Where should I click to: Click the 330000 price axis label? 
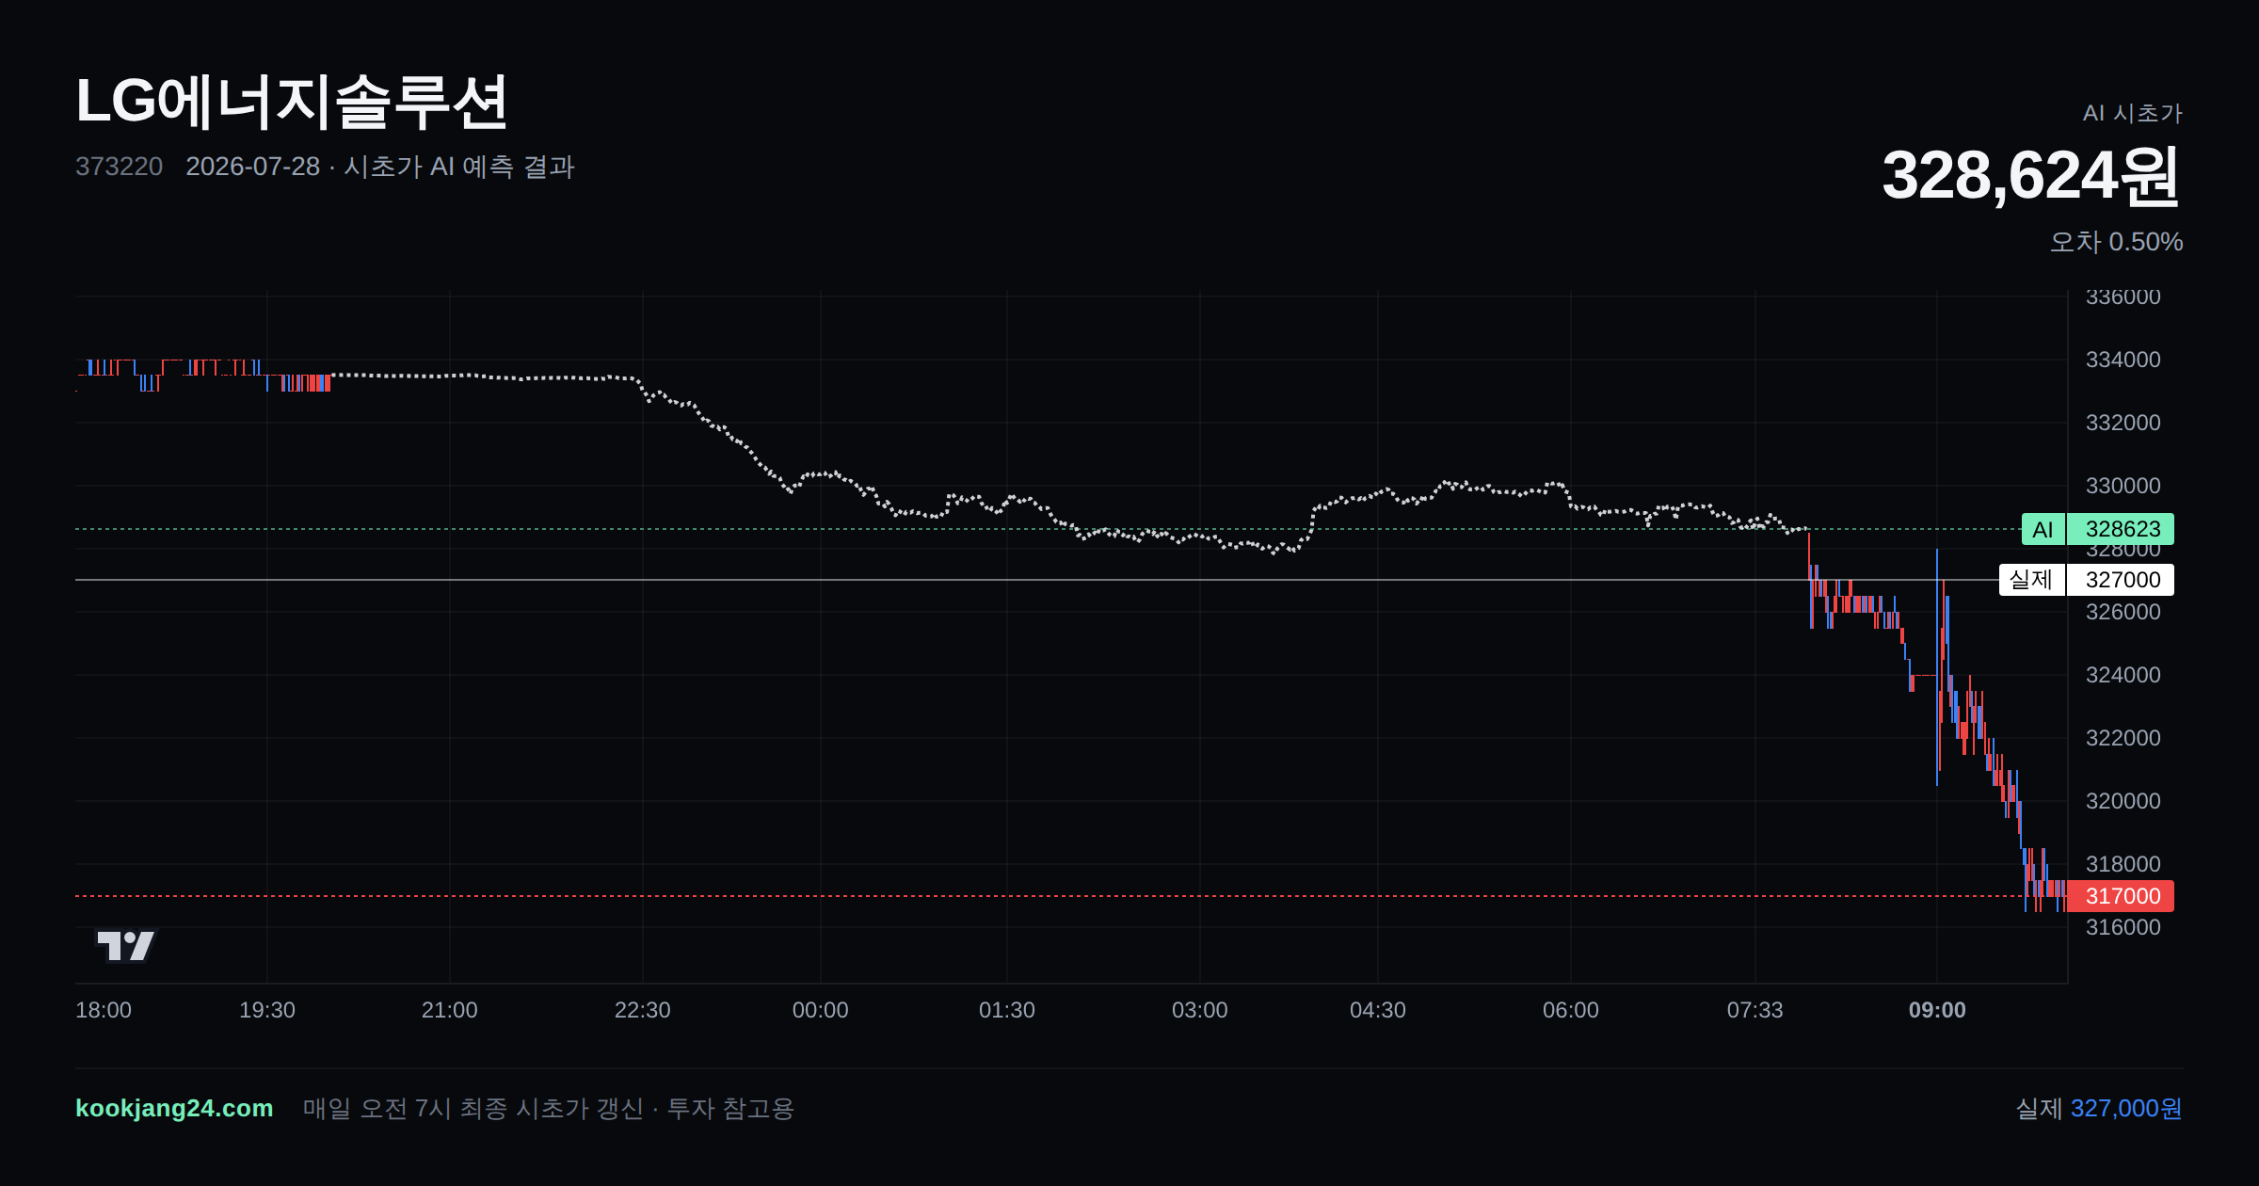point(2123,486)
